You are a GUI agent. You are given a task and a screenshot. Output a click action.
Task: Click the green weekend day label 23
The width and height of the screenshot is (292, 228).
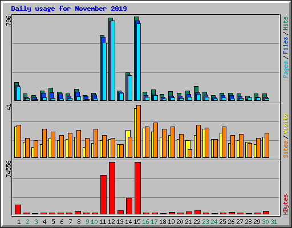pos(205,222)
